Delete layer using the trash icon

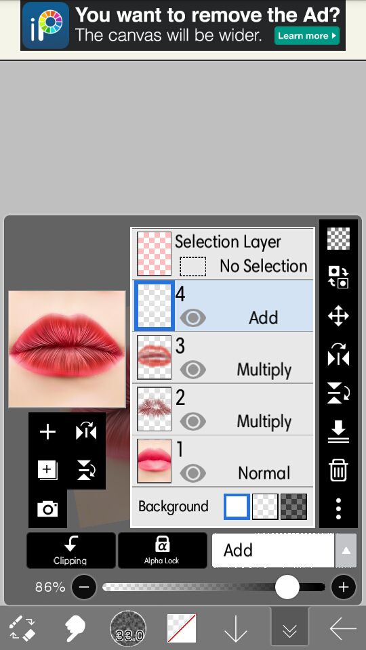click(x=338, y=471)
